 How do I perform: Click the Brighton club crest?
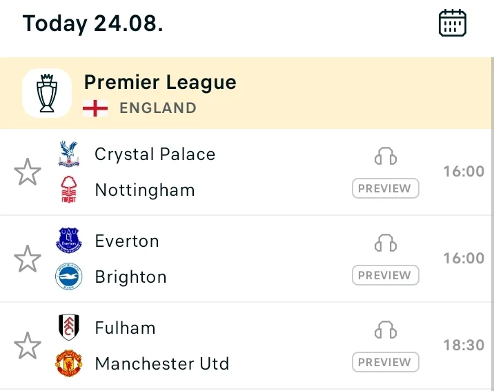(x=69, y=277)
